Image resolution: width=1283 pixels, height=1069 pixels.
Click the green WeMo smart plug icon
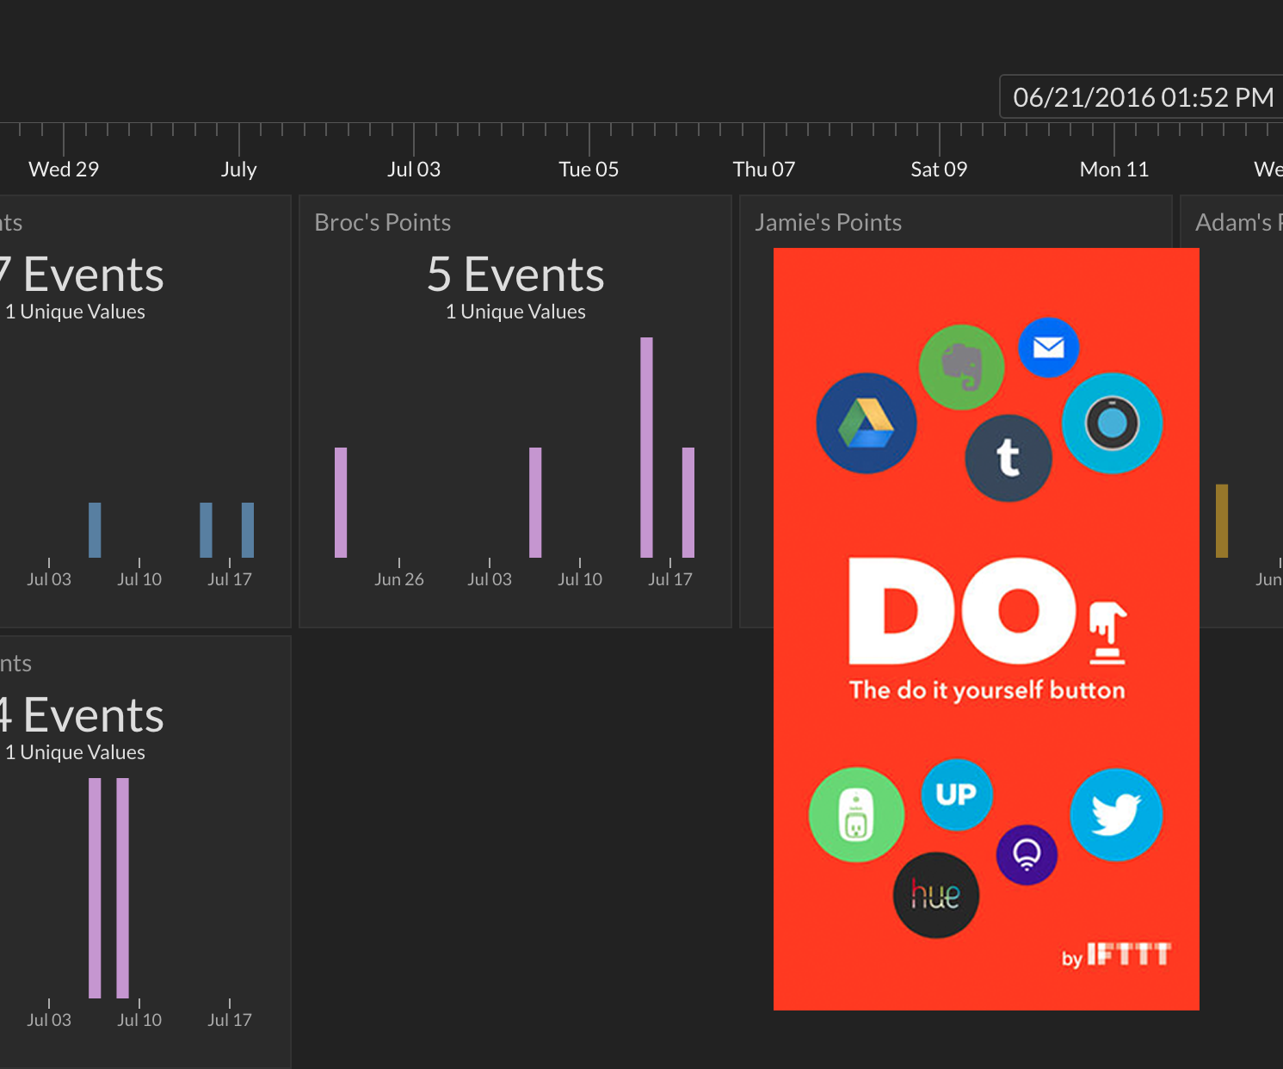856,814
